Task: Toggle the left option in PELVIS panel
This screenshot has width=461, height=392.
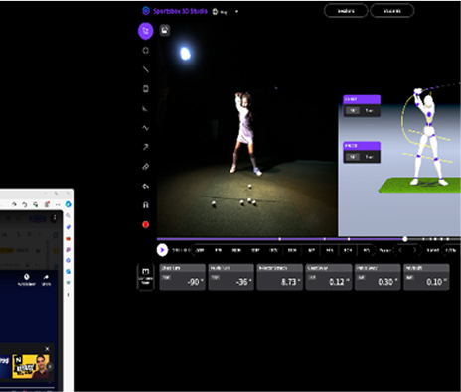Action: tap(353, 157)
